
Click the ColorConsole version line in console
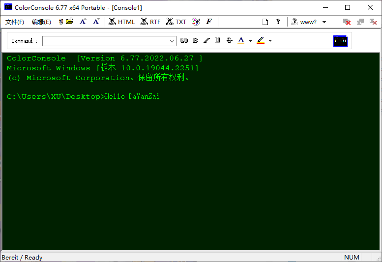(105, 58)
